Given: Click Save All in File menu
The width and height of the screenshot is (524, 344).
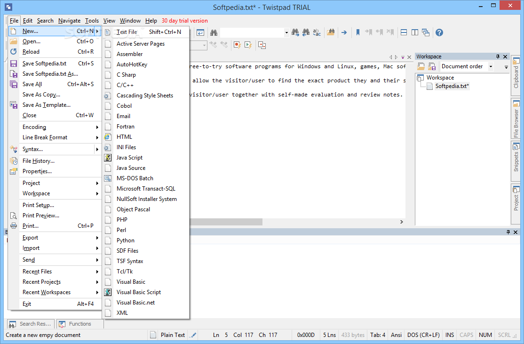Looking at the screenshot, I should [x=55, y=84].
